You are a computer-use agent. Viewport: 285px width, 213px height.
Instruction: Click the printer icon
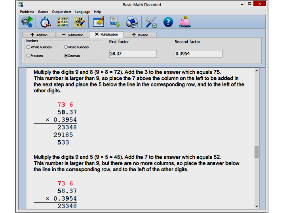(x=132, y=22)
